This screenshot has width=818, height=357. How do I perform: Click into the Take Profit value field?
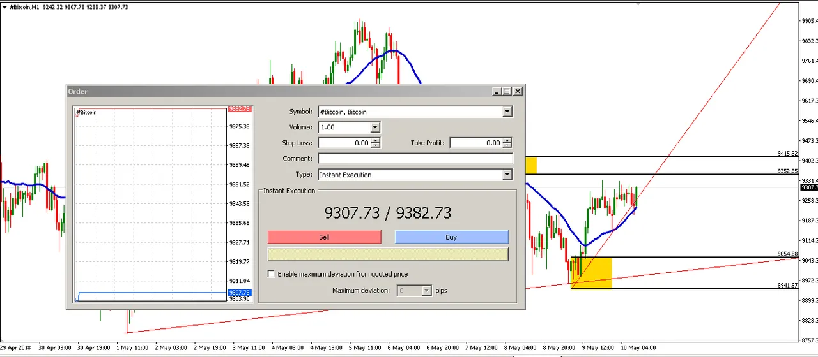[x=475, y=143]
